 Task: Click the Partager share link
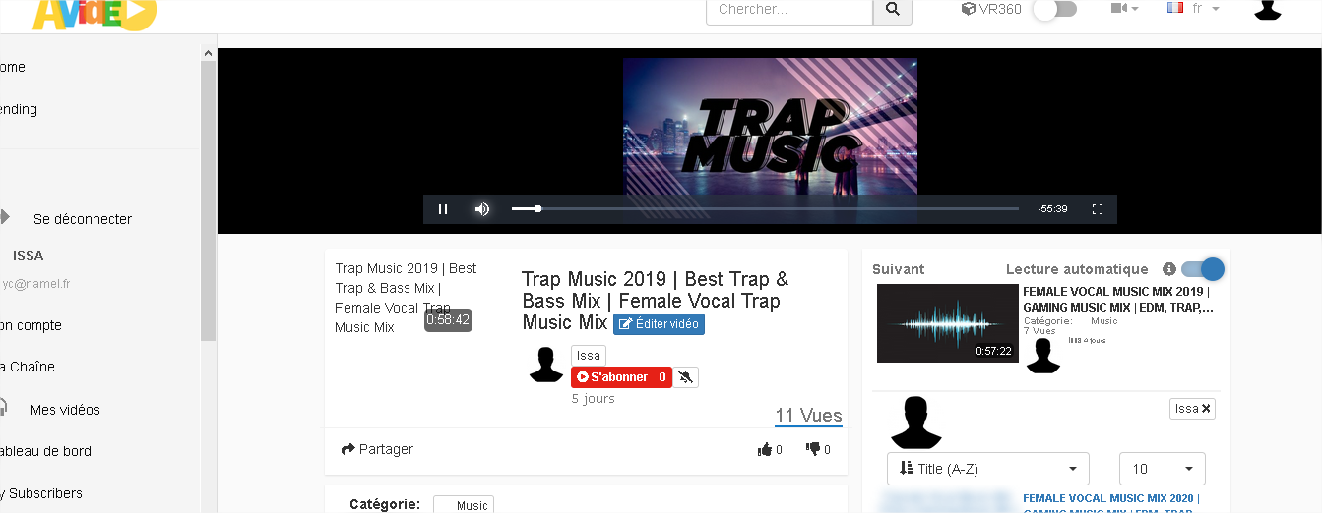click(x=377, y=449)
